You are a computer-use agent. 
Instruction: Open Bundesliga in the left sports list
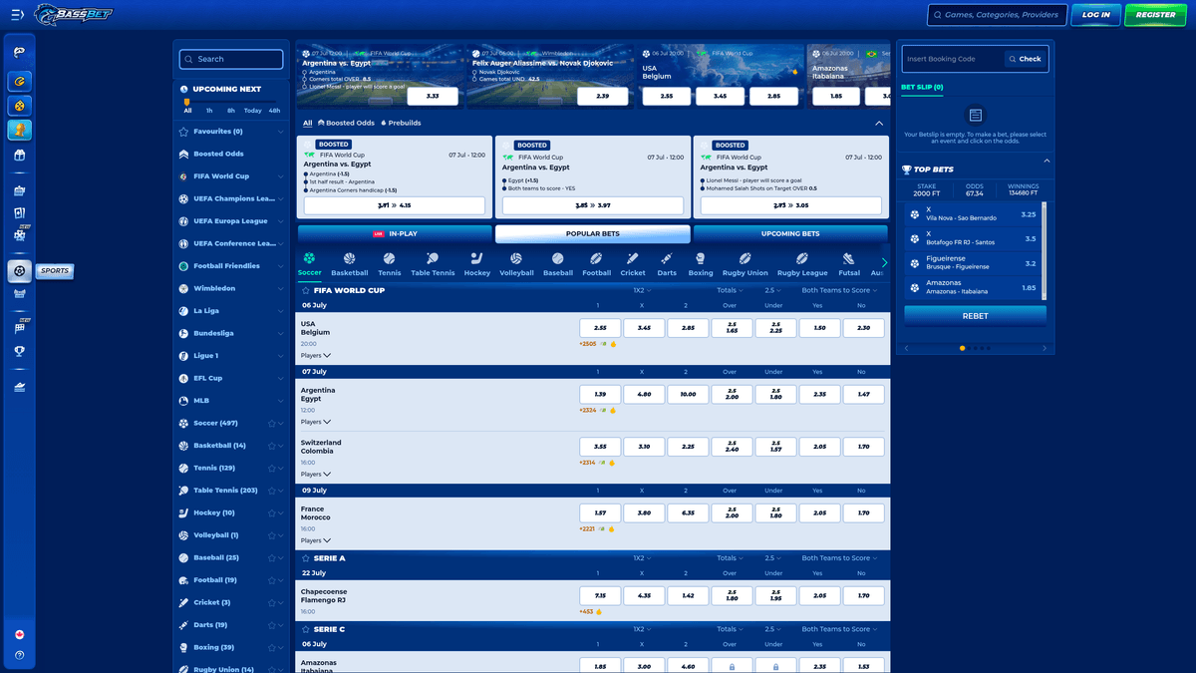pos(231,333)
